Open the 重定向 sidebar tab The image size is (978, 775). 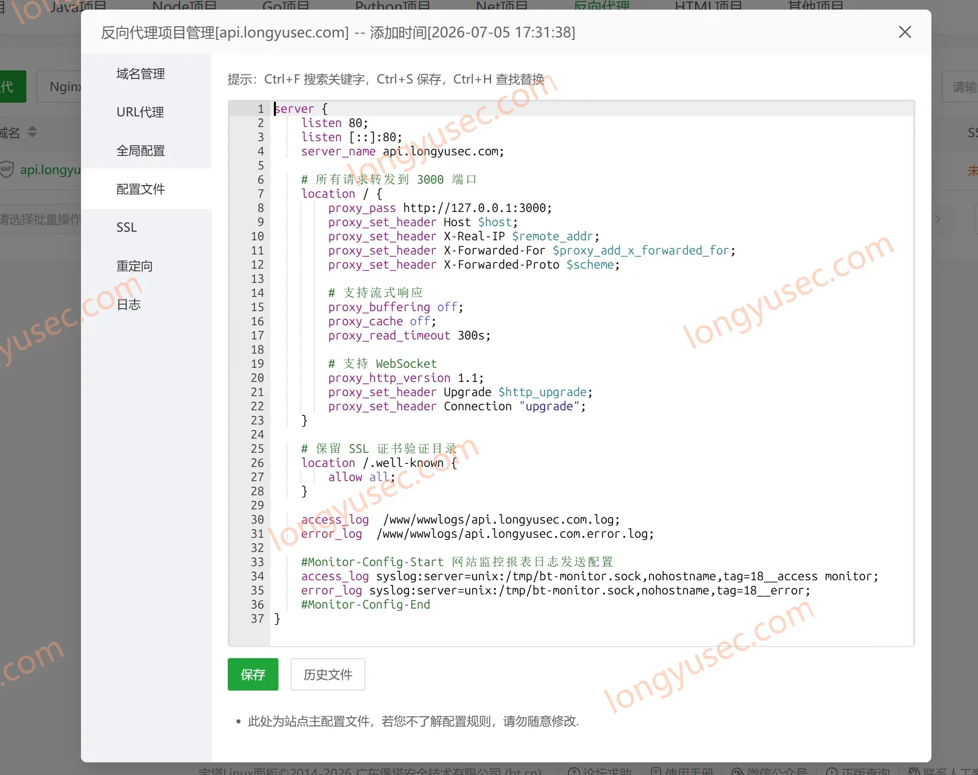pyautogui.click(x=134, y=266)
